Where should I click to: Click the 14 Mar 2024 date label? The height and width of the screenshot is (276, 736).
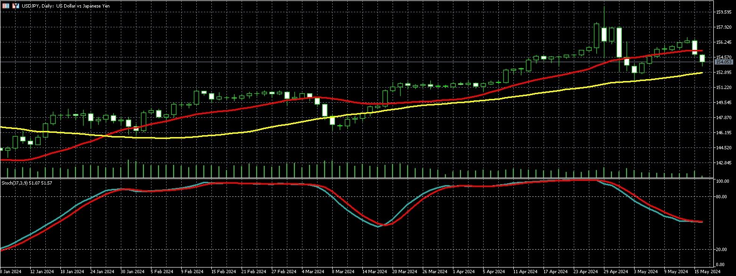(x=374, y=272)
